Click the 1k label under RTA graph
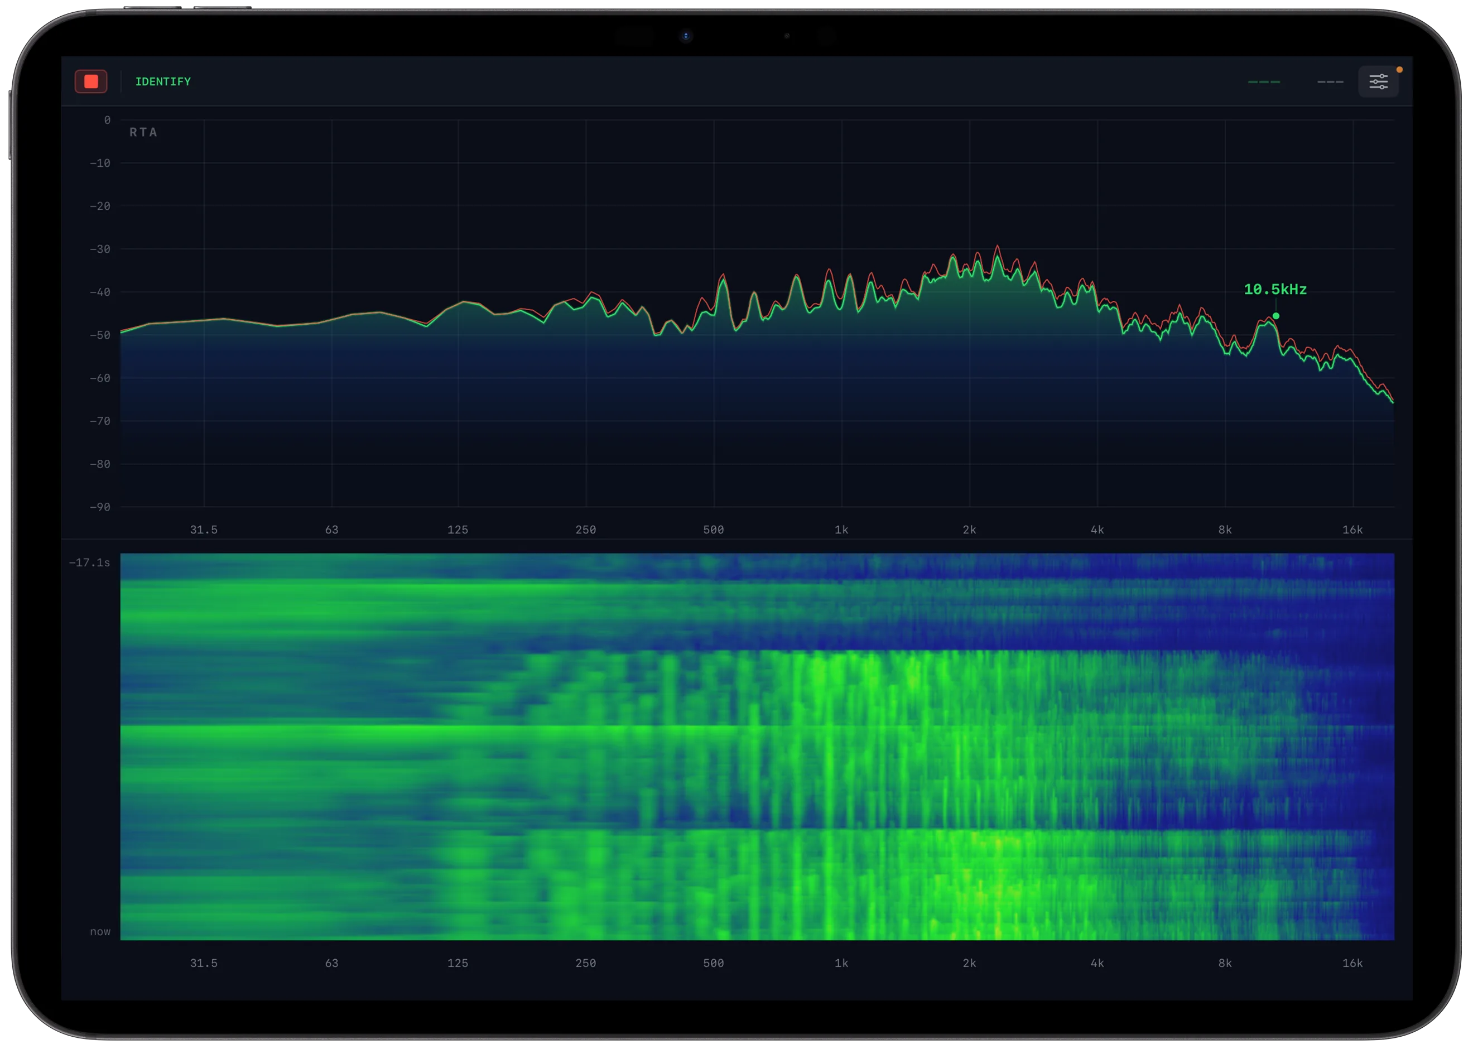The width and height of the screenshot is (1473, 1049). pyautogui.click(x=841, y=530)
